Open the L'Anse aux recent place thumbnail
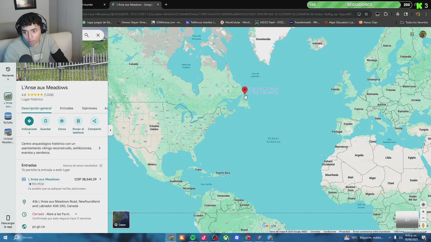Image resolution: width=431 pixels, height=242 pixels. (8, 96)
